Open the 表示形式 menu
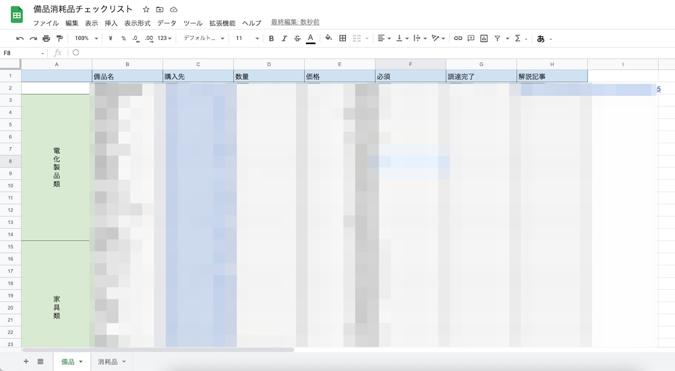 pyautogui.click(x=137, y=23)
